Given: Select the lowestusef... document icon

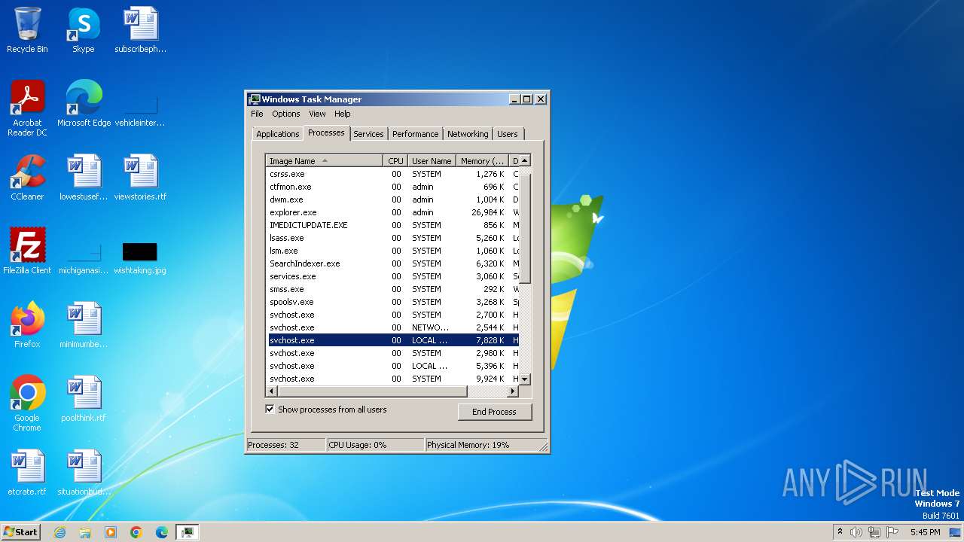Looking at the screenshot, I should 84,177.
